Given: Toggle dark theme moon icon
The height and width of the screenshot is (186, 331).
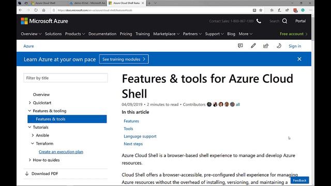Looking at the screenshot, I should pos(279,46).
